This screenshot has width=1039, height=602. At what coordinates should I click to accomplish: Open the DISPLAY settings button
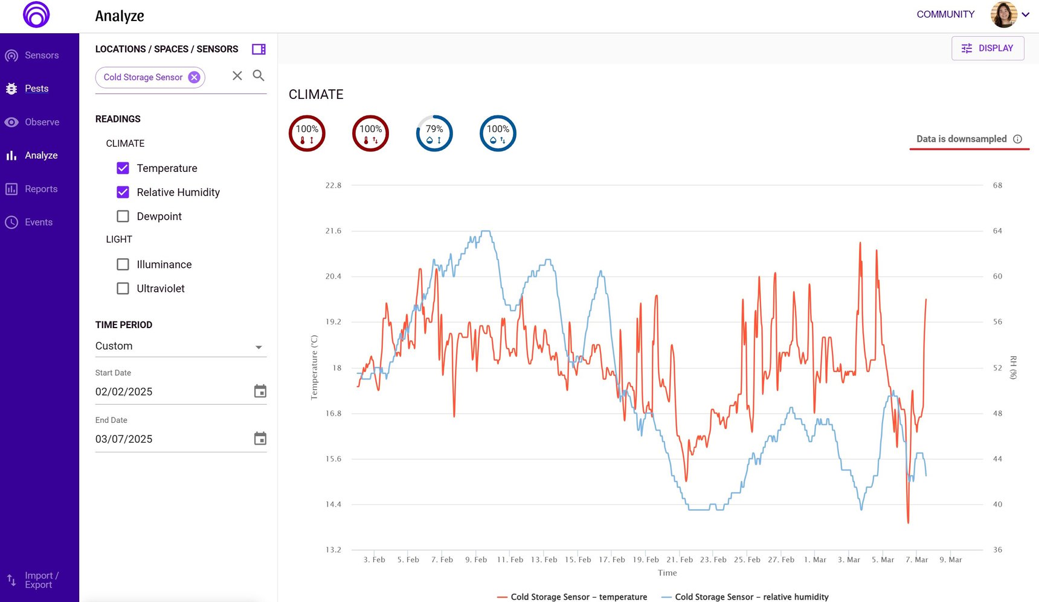[x=988, y=48]
